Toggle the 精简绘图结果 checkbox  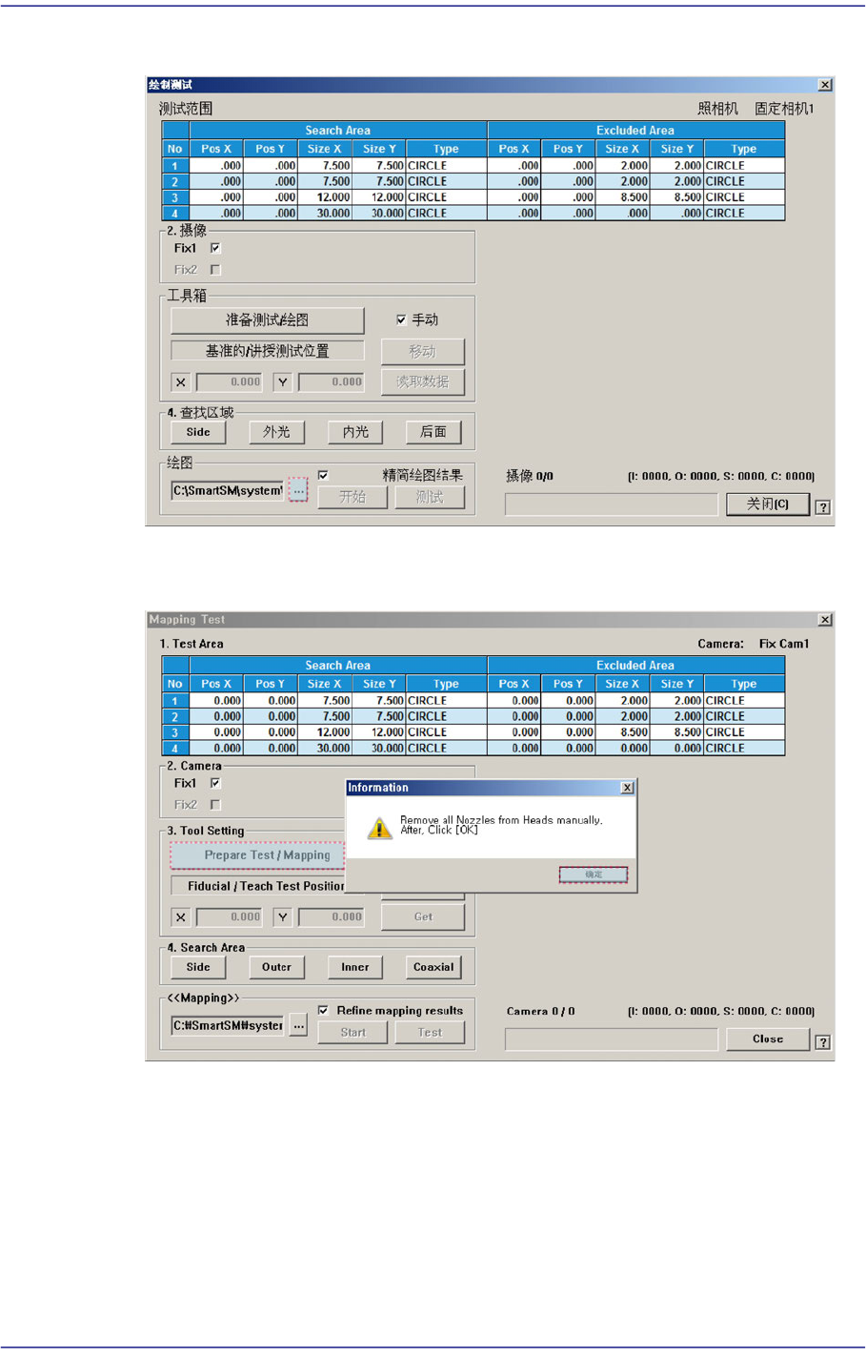[x=323, y=475]
